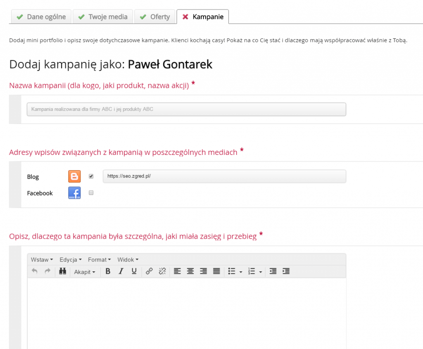Click the insert link icon

click(x=150, y=271)
